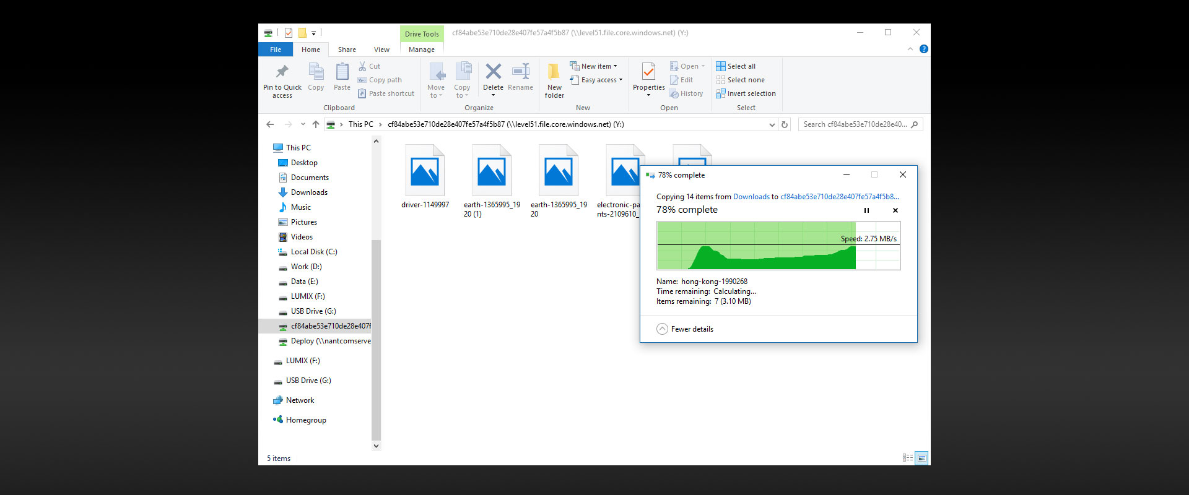This screenshot has height=495, width=1189.
Task: Go up one folder level
Action: [x=316, y=124]
